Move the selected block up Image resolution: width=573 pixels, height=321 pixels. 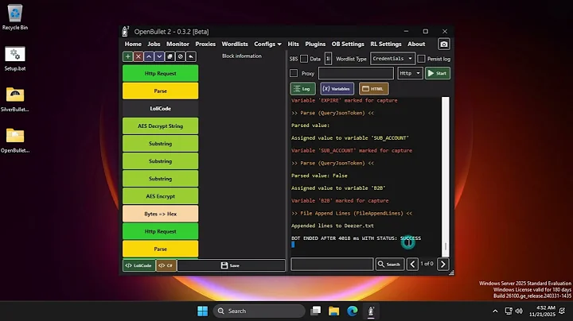pyautogui.click(x=149, y=56)
